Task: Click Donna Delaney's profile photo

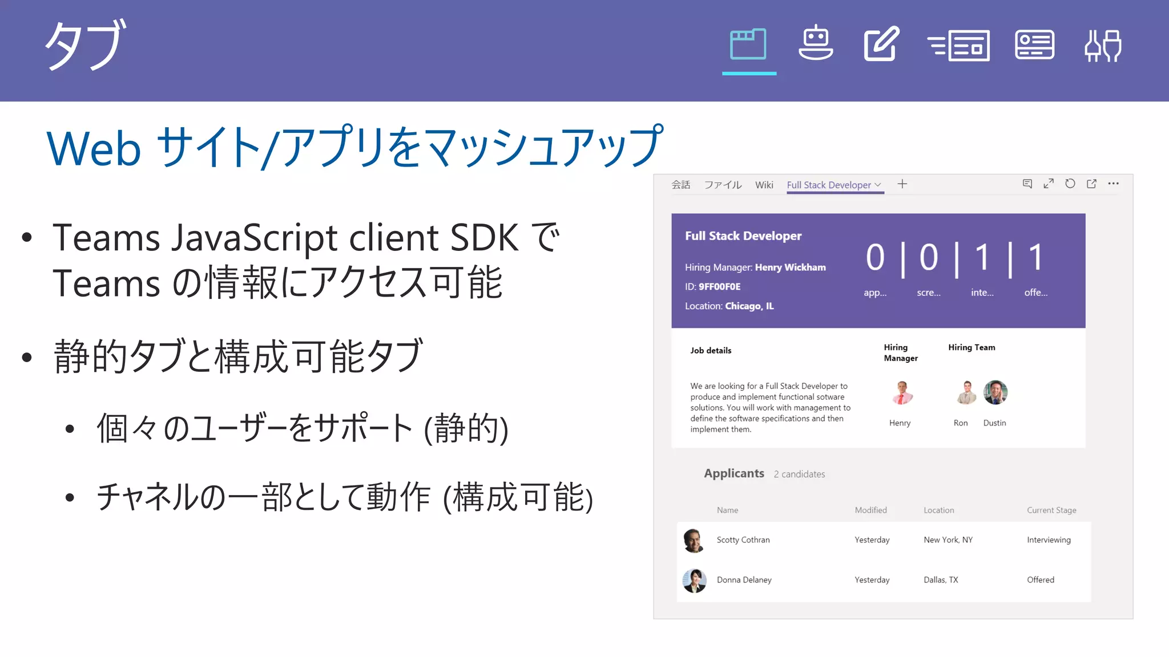Action: (x=694, y=581)
